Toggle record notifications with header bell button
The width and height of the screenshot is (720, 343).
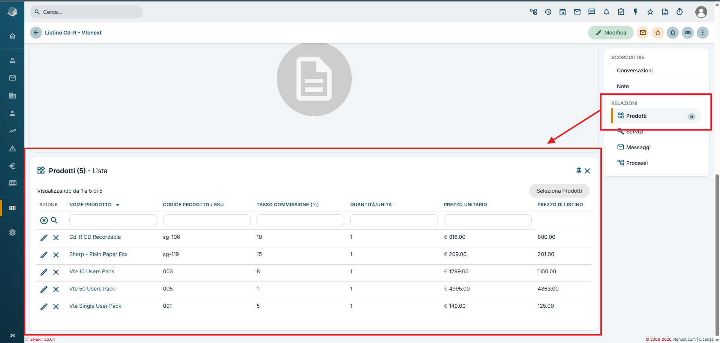tap(673, 33)
